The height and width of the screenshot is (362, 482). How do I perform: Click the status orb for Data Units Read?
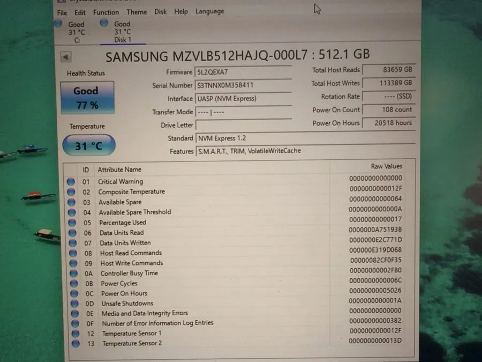pyautogui.click(x=72, y=233)
